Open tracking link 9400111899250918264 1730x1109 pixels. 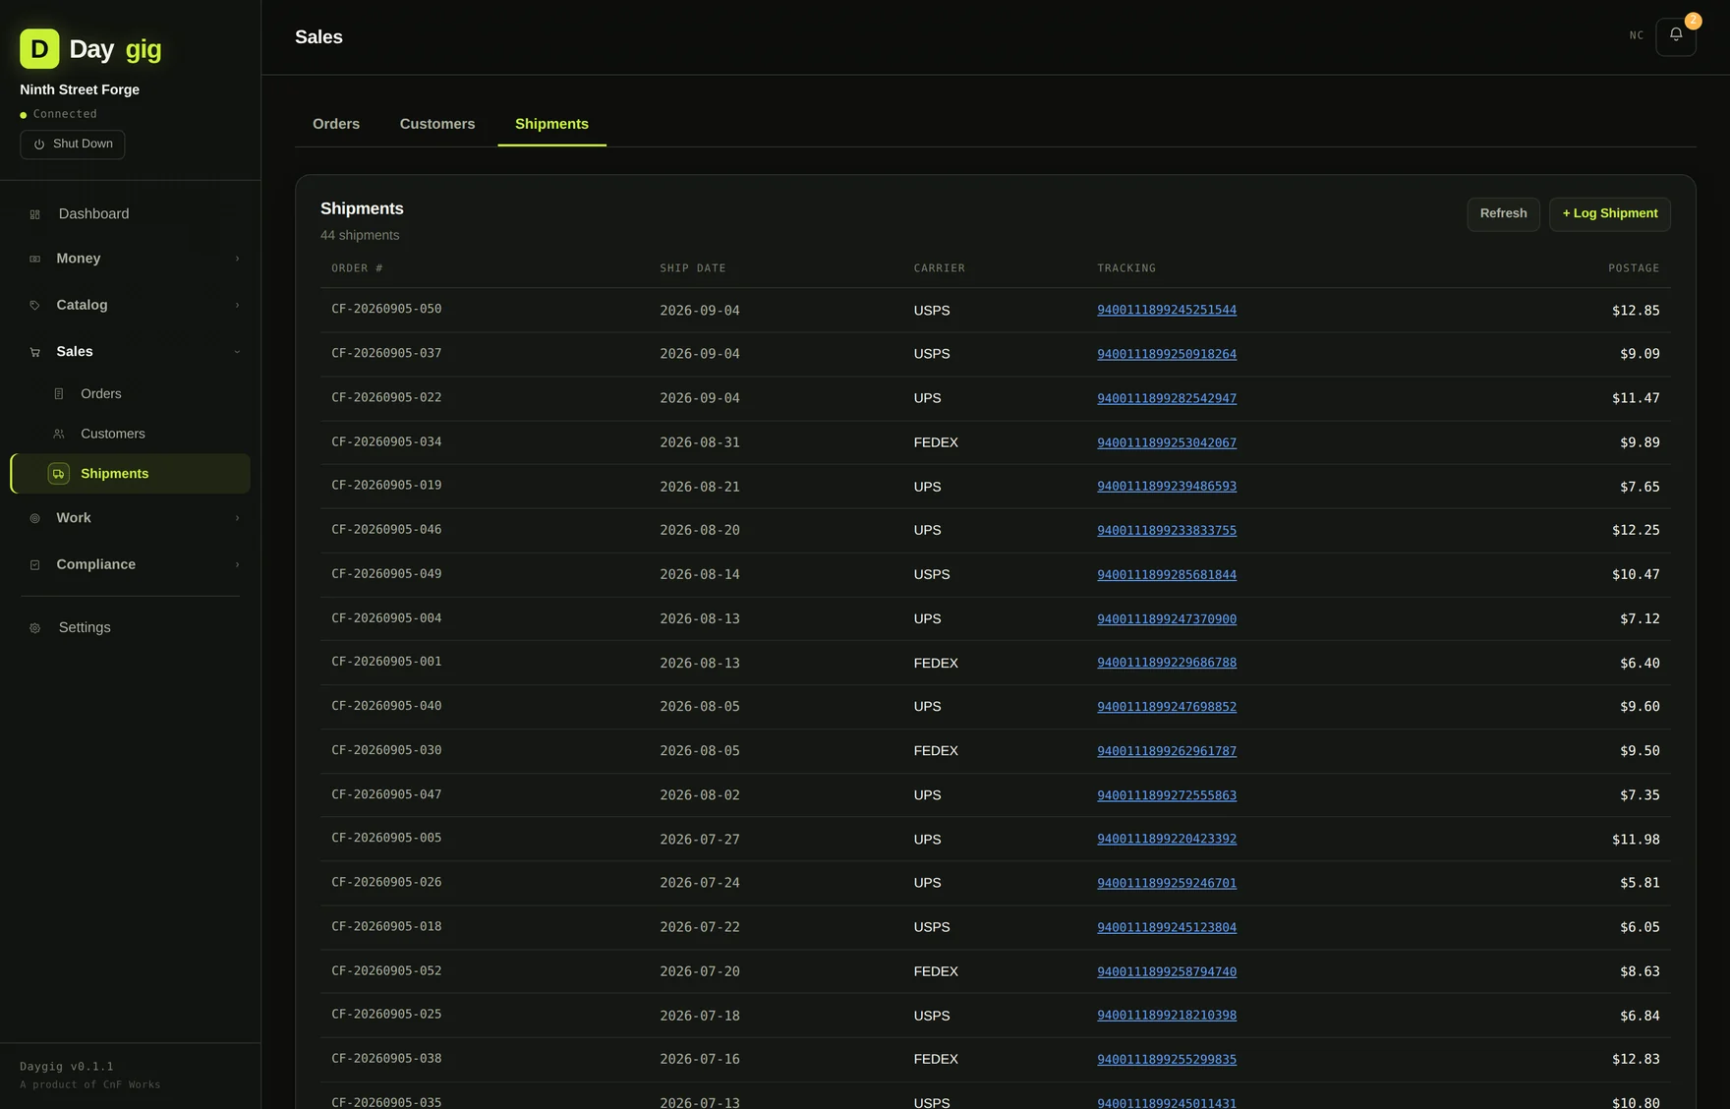[1167, 354]
